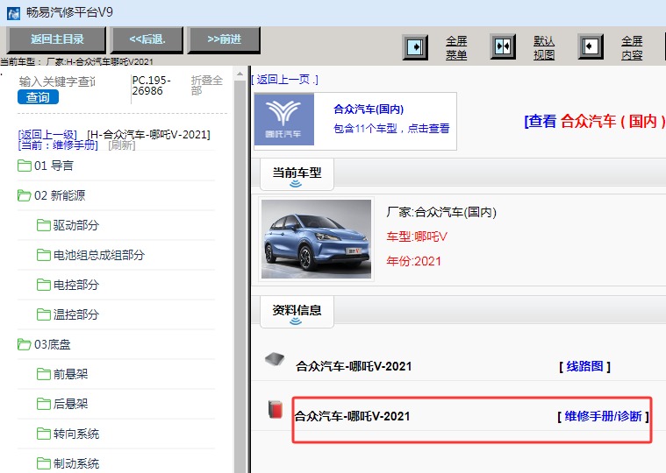
Task: Click the 03底盘 open-folder icon
Action: tap(25, 344)
